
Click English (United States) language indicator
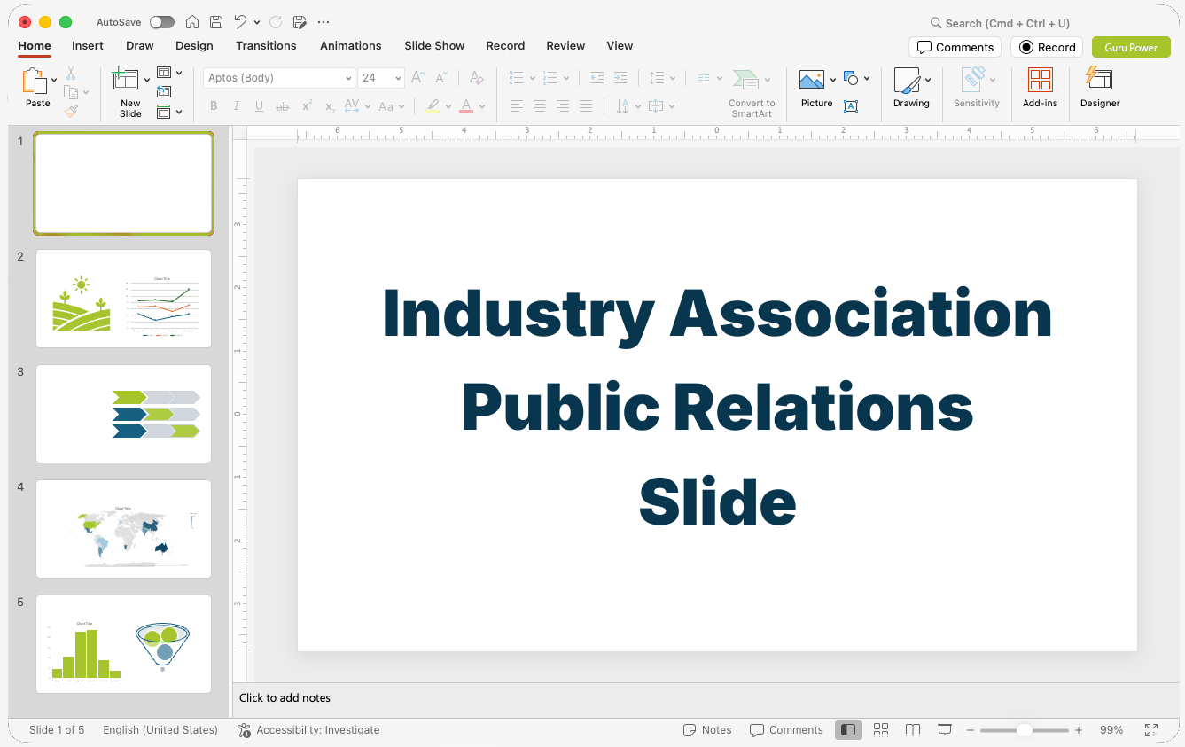click(160, 730)
